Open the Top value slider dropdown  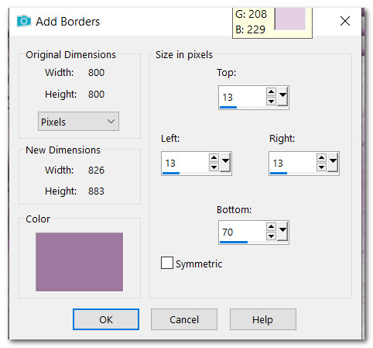(x=282, y=96)
